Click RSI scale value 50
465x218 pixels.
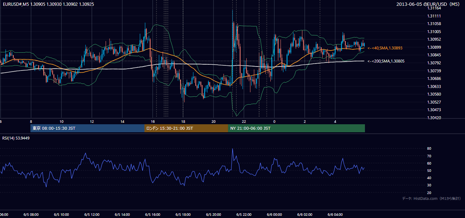click(429, 170)
